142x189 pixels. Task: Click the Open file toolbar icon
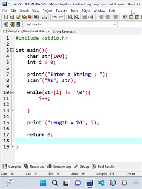pyautogui.click(x=12, y=17)
